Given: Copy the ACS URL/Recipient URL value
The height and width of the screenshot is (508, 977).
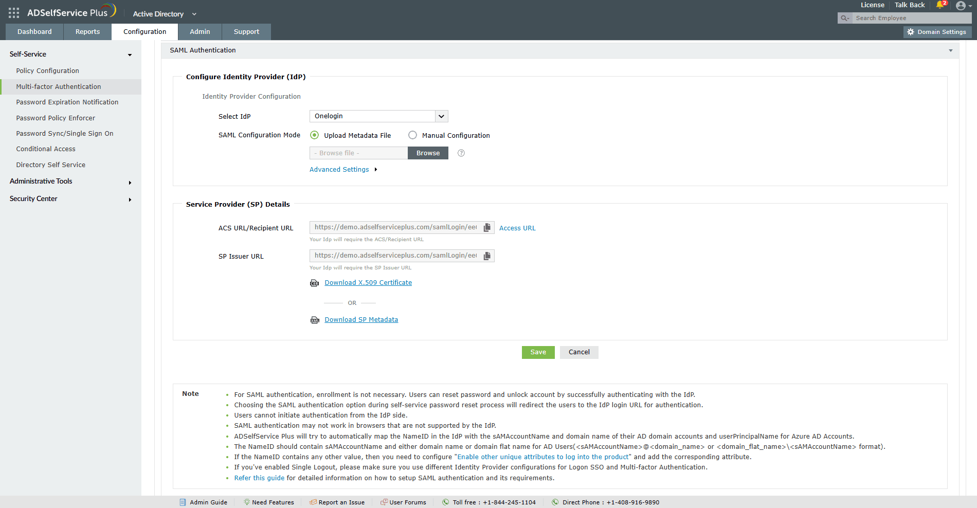Looking at the screenshot, I should 487,227.
